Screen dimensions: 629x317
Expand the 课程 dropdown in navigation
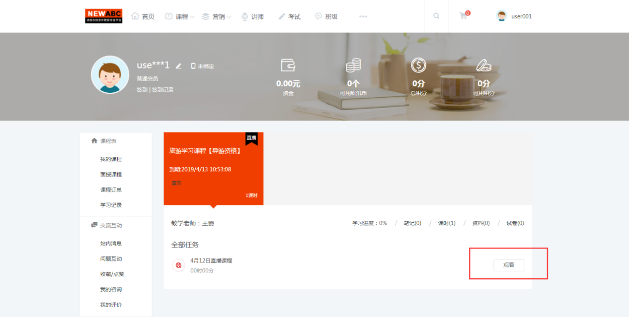(180, 16)
